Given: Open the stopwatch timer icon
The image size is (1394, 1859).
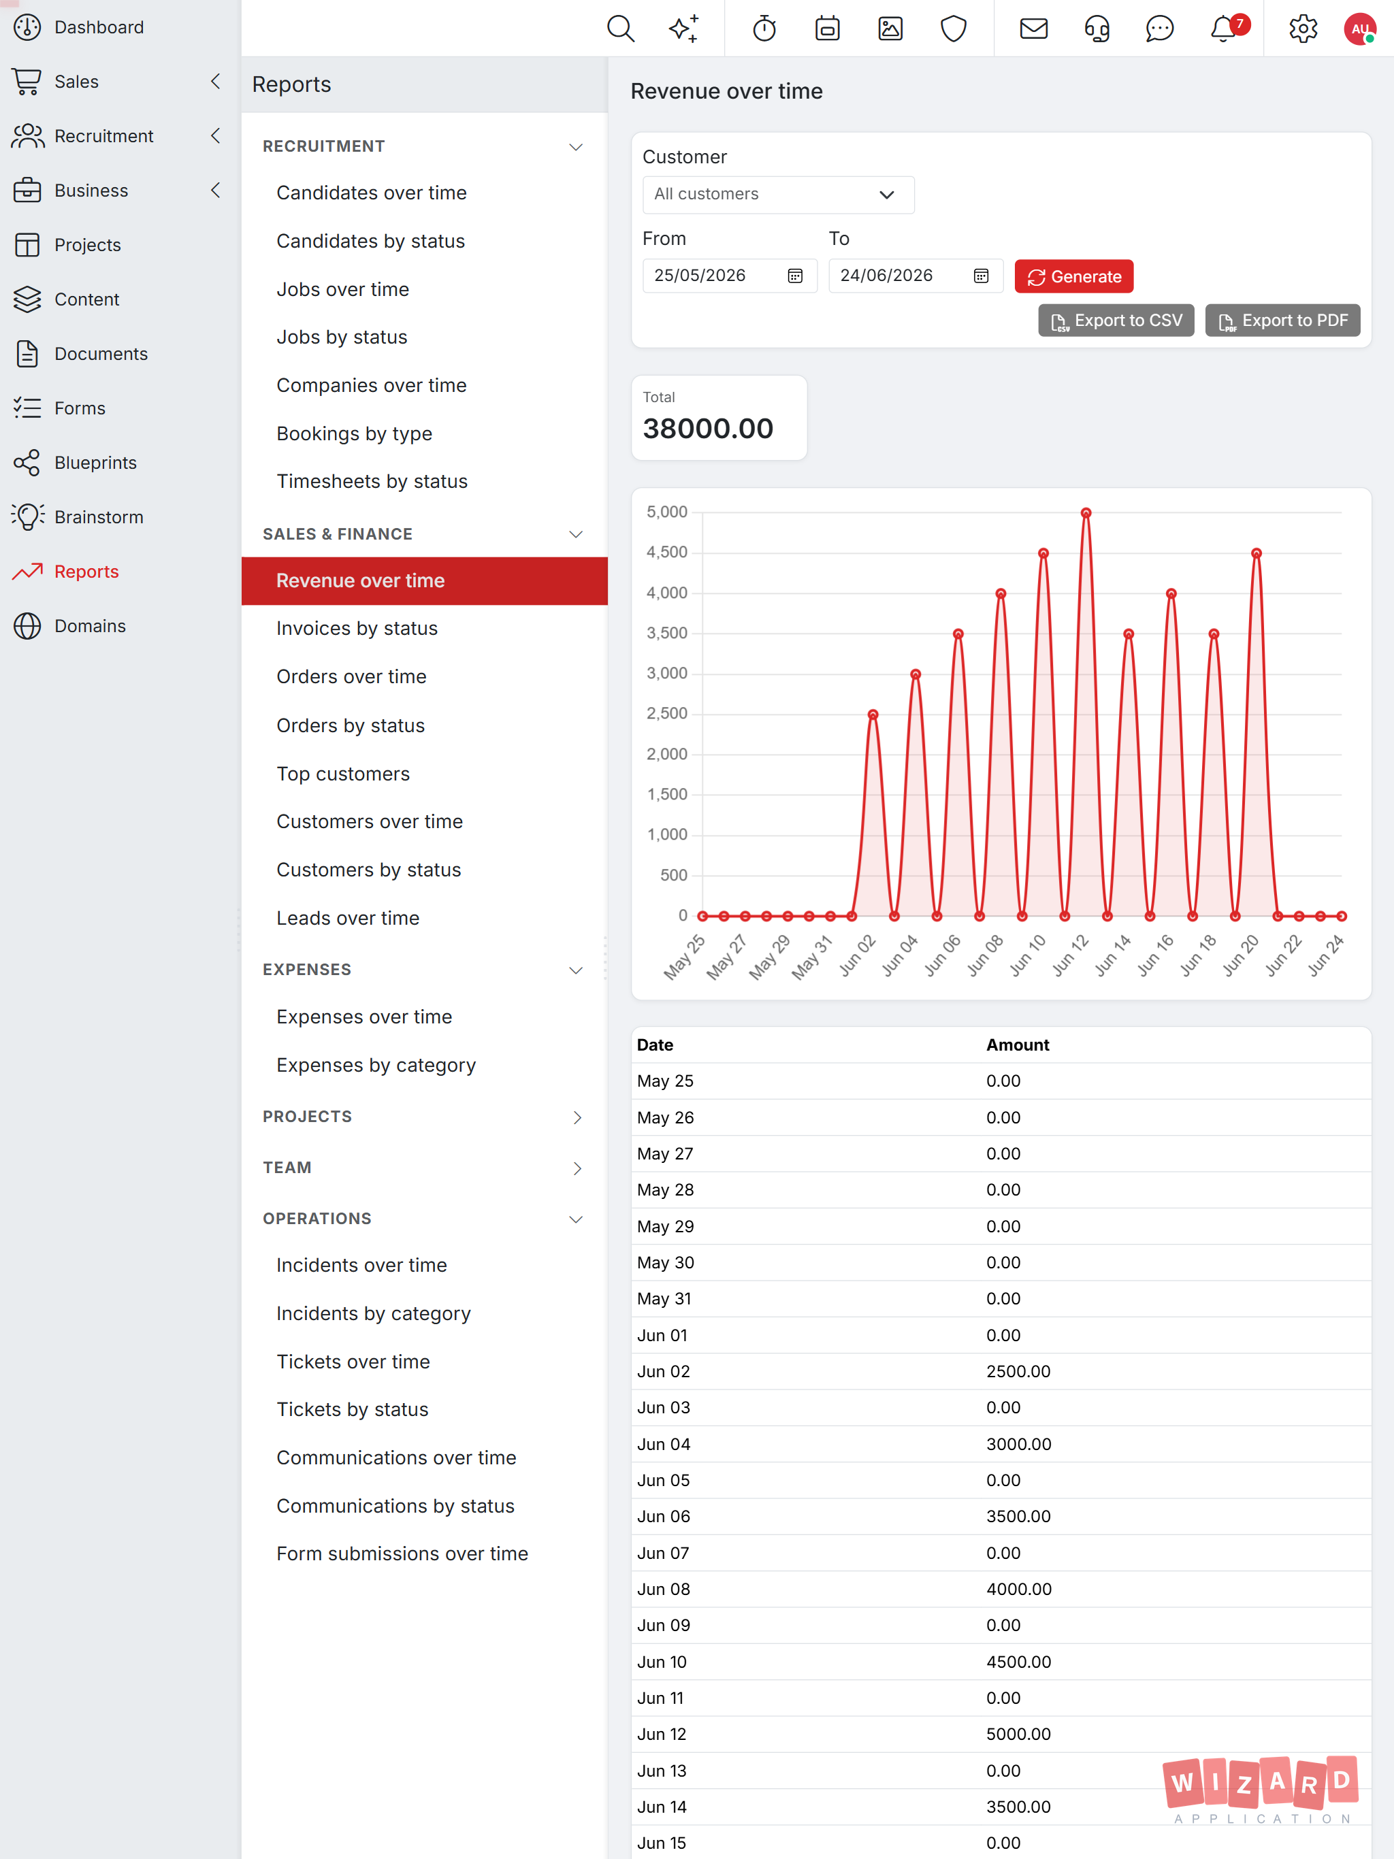Looking at the screenshot, I should 764,29.
